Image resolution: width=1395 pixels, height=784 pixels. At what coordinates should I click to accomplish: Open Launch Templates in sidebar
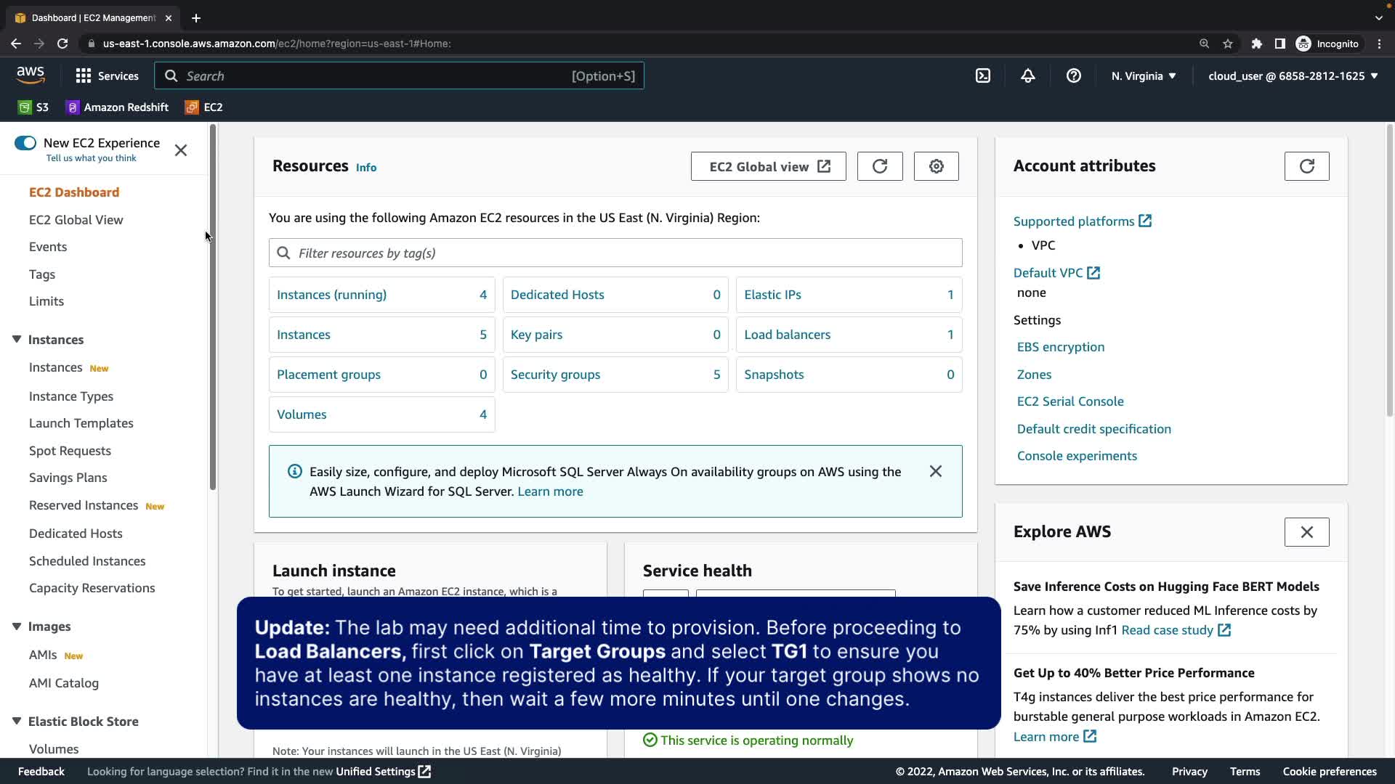click(x=81, y=423)
